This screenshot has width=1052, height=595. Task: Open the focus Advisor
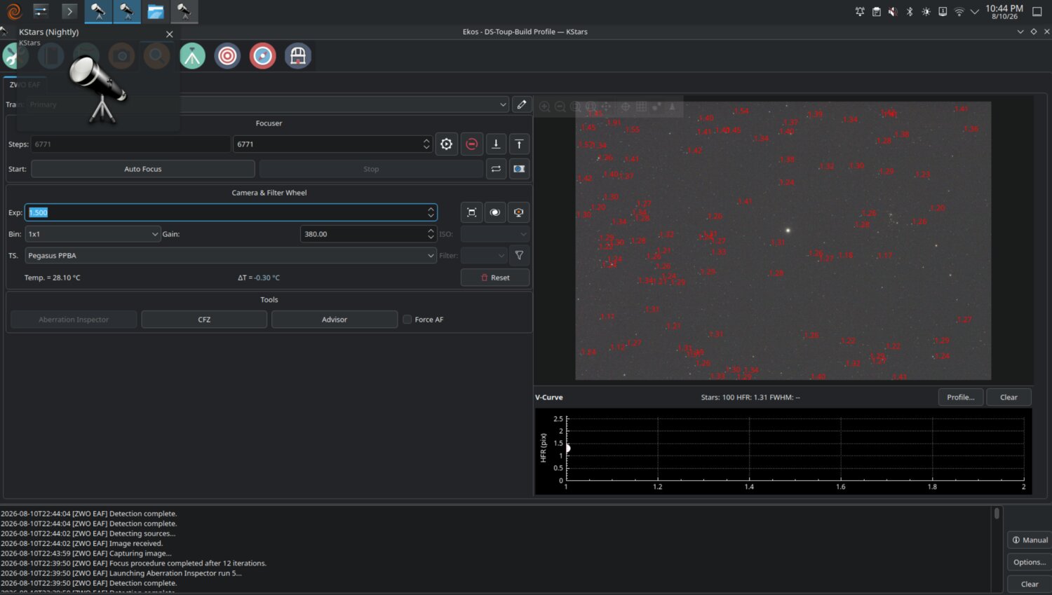click(335, 320)
